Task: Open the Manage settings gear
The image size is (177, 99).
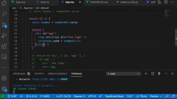Action: coord(4,89)
